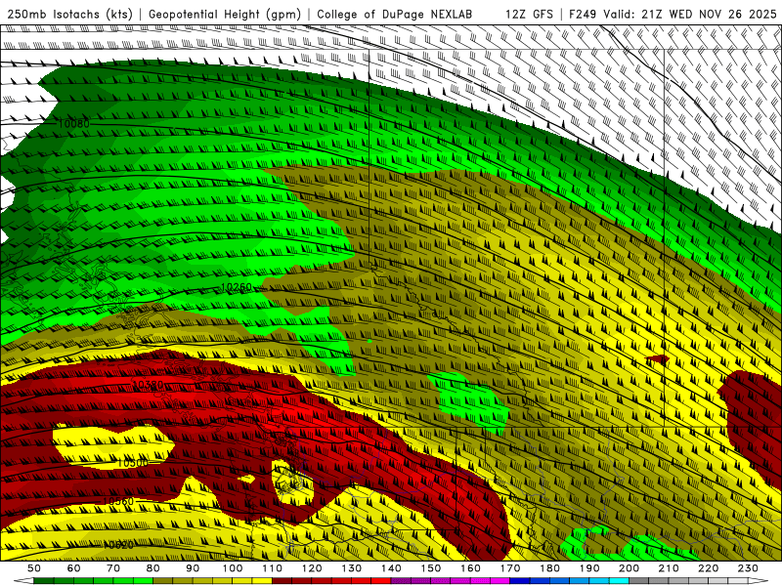The height and width of the screenshot is (586, 782).
Task: Click the 230 value on the color scale
Action: (748, 568)
